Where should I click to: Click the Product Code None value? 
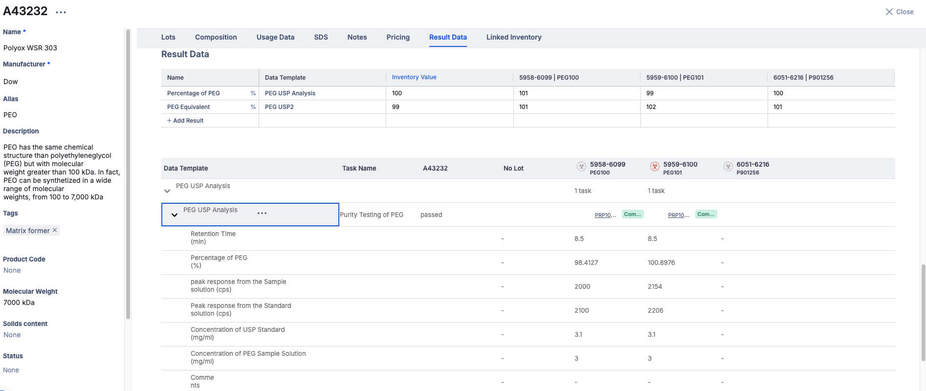pyautogui.click(x=12, y=270)
